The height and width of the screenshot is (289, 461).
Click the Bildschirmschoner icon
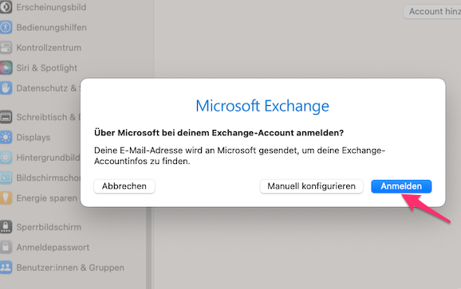coord(6,178)
